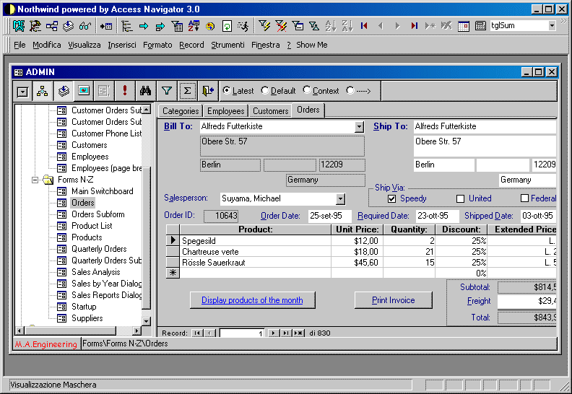Toggle the sigma sum button
Image resolution: width=572 pixels, height=394 pixels.
[x=188, y=91]
